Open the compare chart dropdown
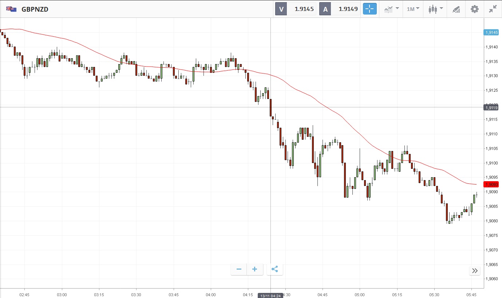The width and height of the screenshot is (502, 298). (391, 9)
